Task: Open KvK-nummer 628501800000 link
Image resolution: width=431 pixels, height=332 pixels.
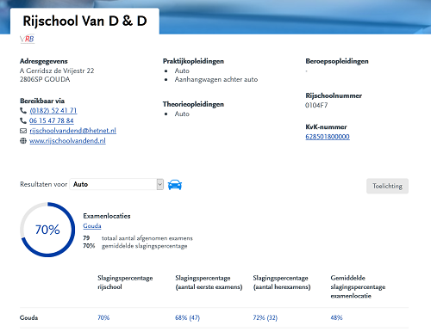Action: coord(328,137)
